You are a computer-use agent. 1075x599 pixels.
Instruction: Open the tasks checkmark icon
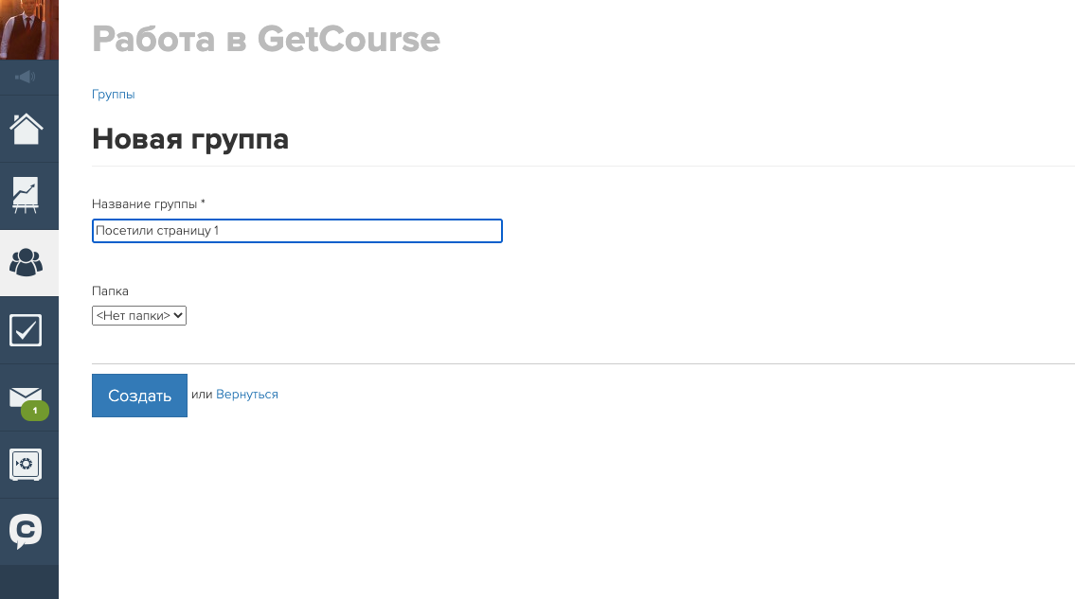[x=27, y=330]
